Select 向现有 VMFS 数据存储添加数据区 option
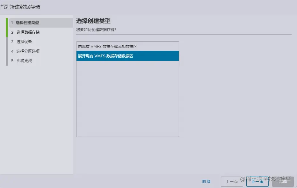297x188 pixels. coord(127,46)
